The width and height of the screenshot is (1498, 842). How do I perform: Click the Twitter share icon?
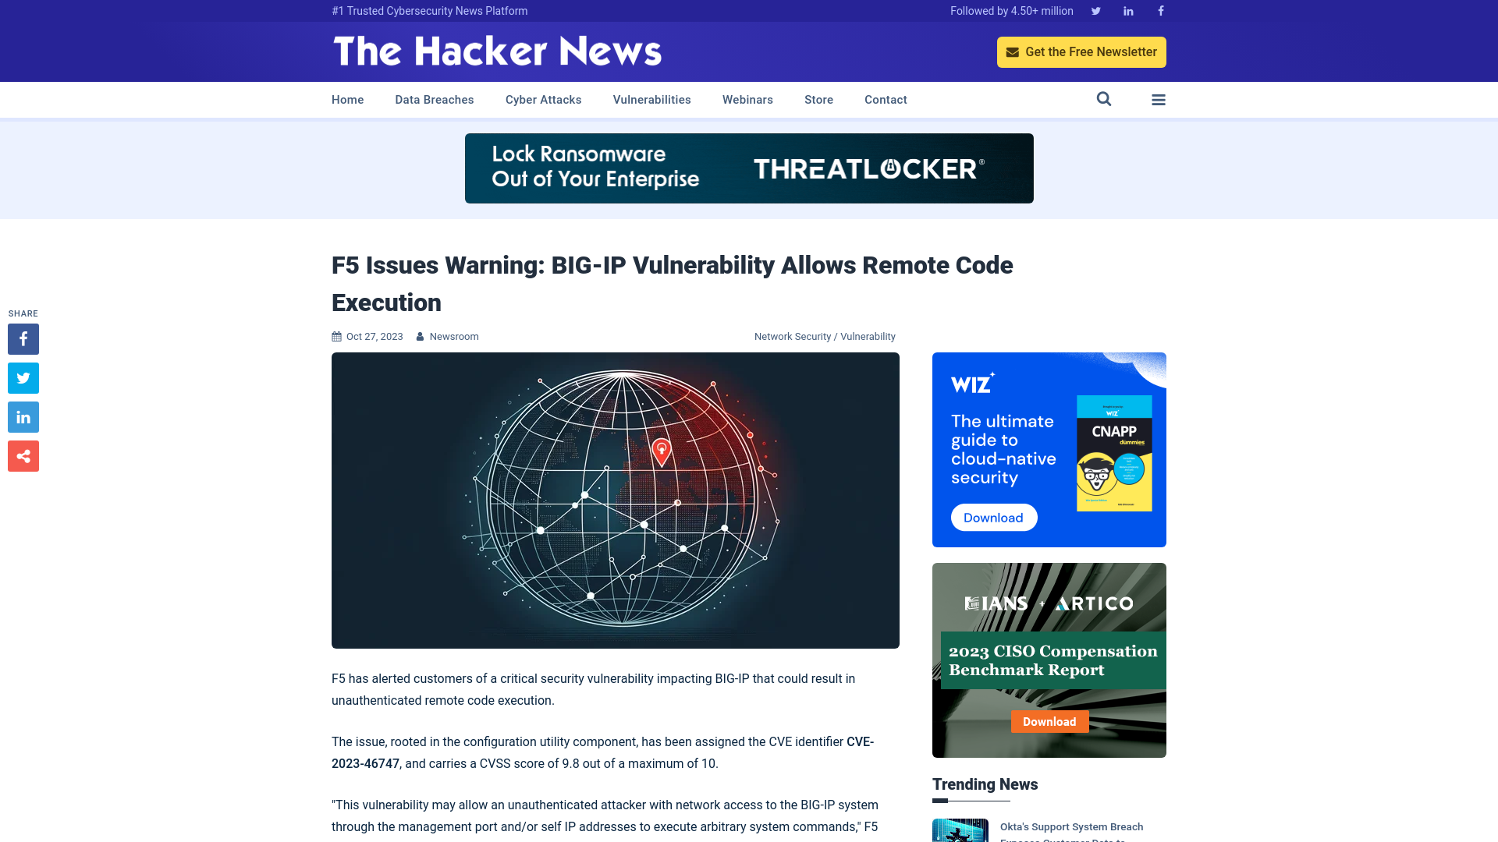(x=23, y=377)
